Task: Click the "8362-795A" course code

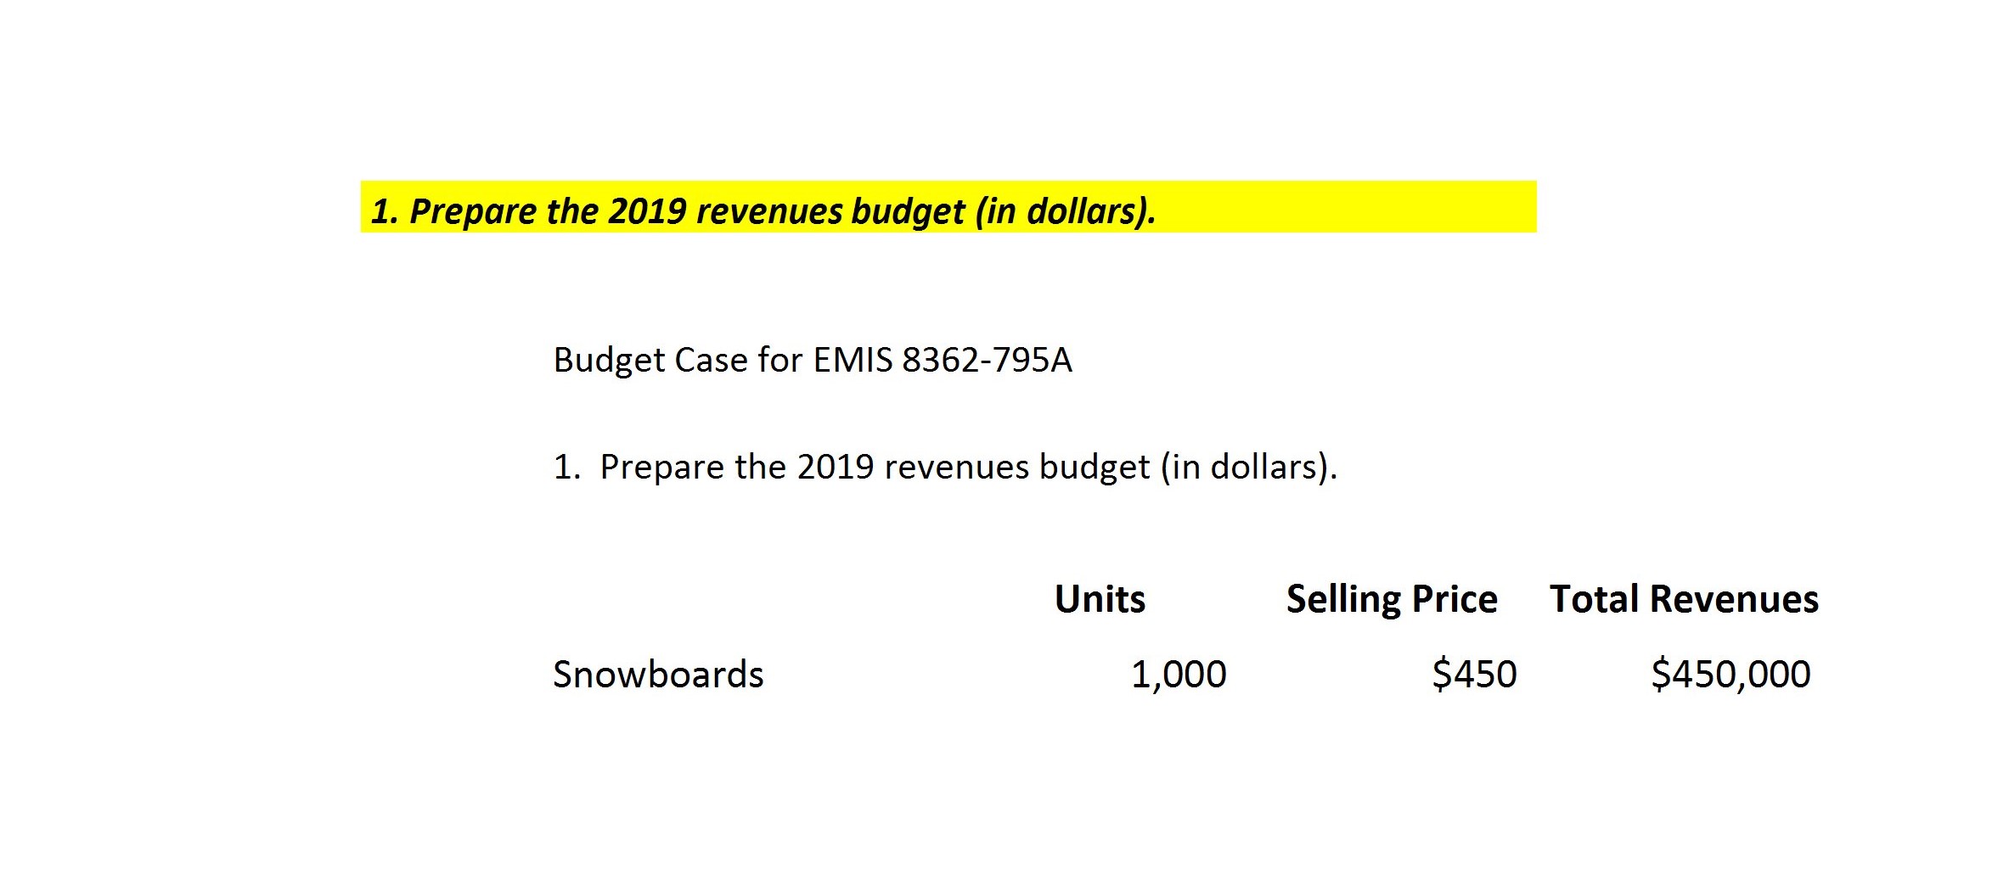Action: click(x=987, y=360)
